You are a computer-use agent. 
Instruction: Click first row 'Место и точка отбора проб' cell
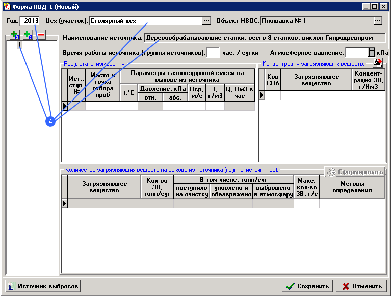click(x=102, y=106)
